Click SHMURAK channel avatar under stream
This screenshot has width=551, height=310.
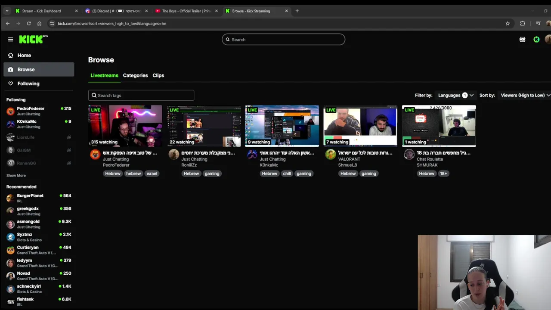coord(409,154)
